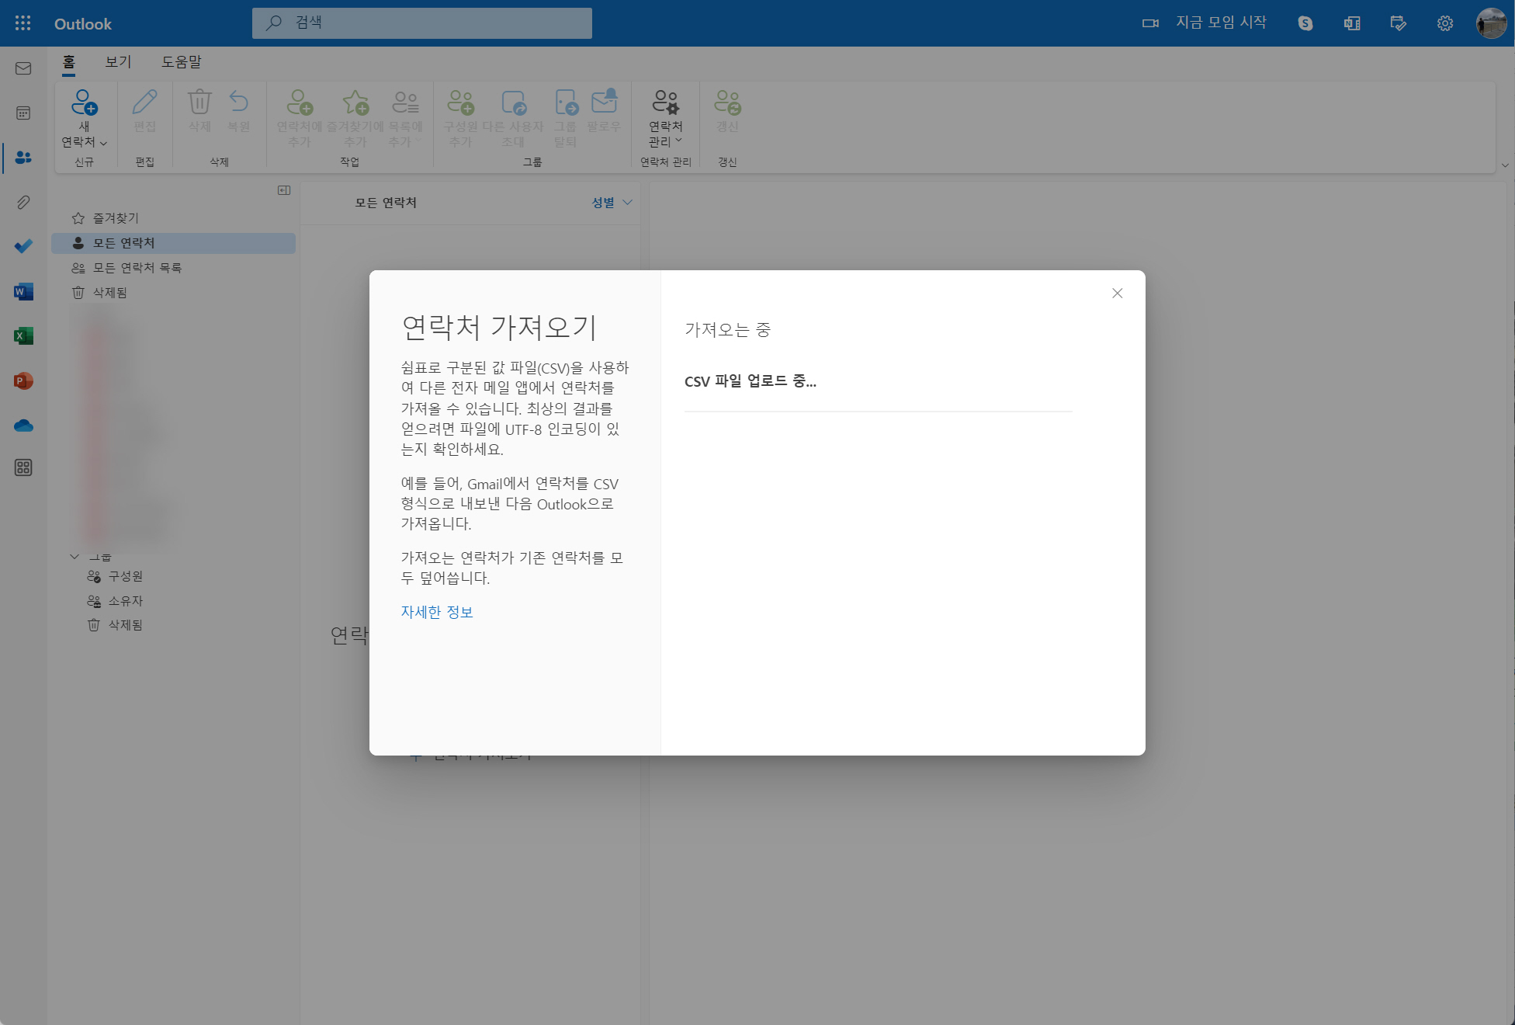Switch to the 보기 ribbon tab
1515x1025 pixels.
coord(118,62)
